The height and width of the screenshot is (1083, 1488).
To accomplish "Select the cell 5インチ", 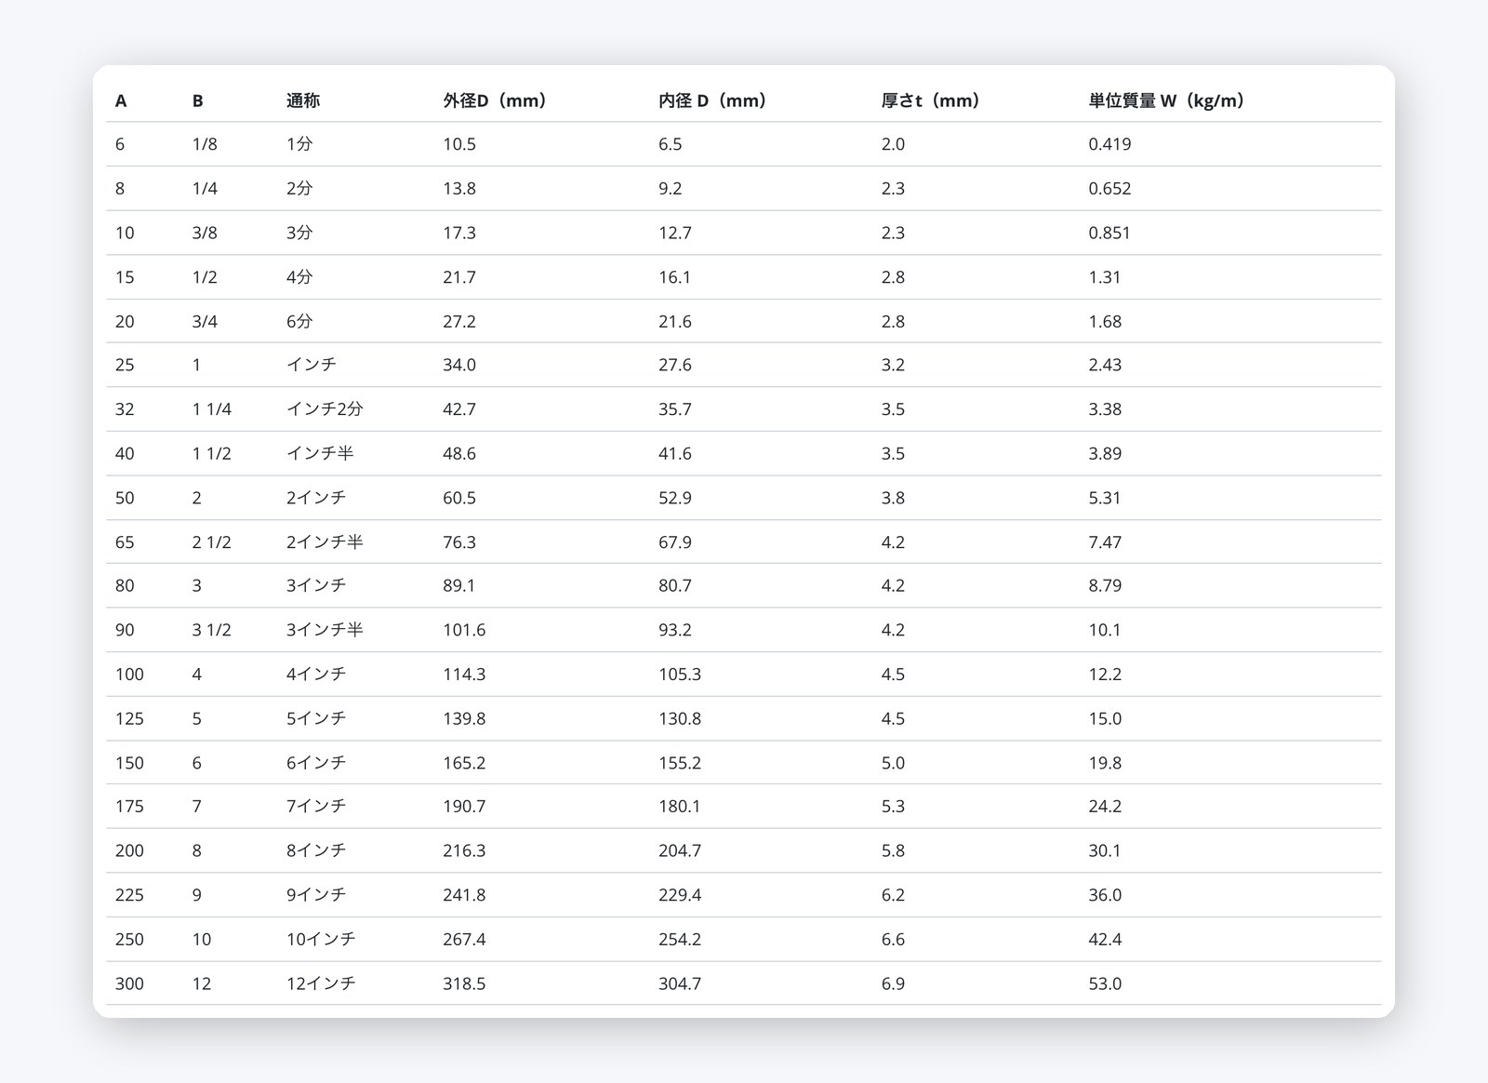I will click(x=316, y=719).
